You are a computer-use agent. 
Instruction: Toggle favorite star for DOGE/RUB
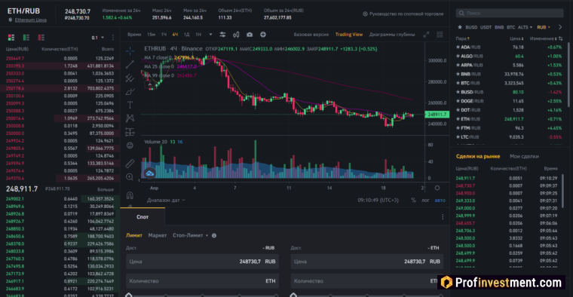[x=458, y=101]
